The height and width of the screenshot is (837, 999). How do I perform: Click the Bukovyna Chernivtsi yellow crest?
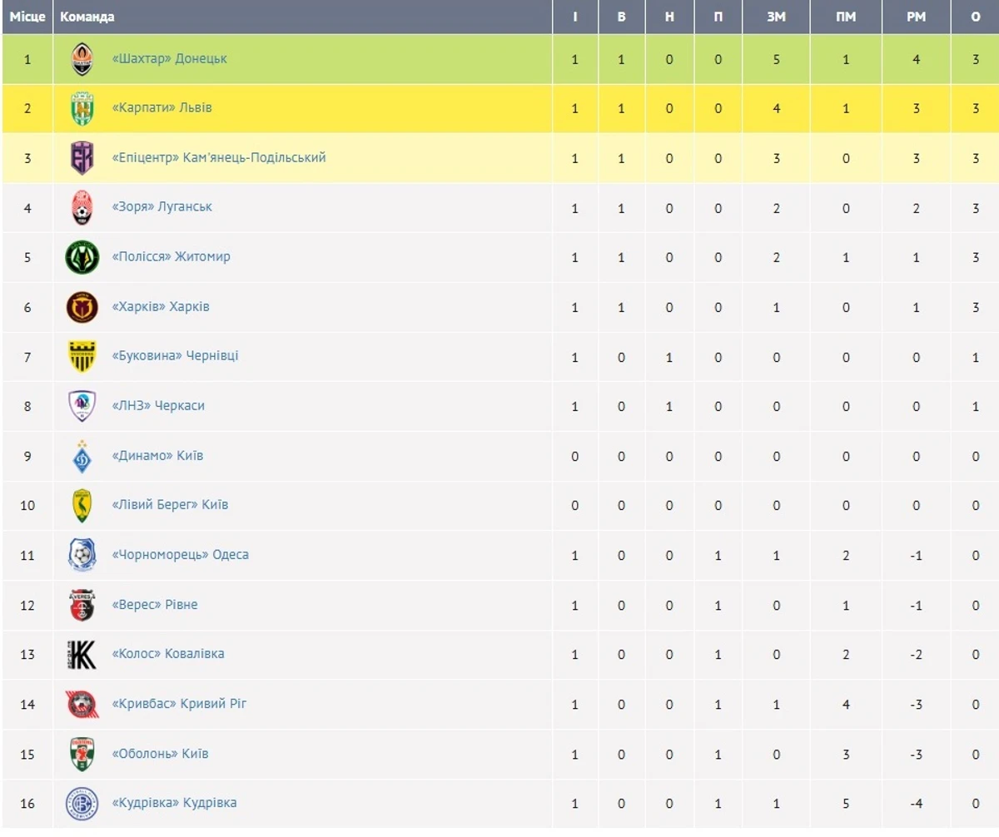82,356
